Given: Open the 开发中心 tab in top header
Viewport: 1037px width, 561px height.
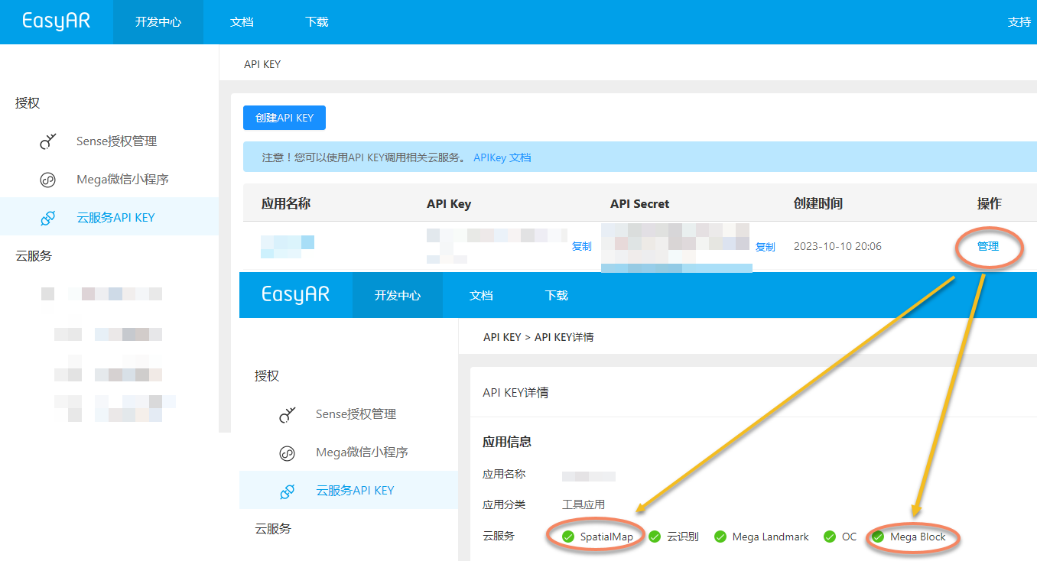Looking at the screenshot, I should click(158, 22).
